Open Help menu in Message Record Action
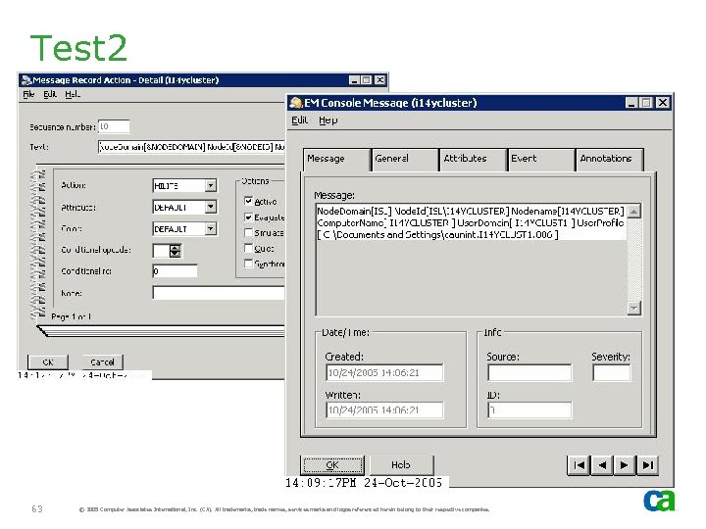The height and width of the screenshot is (529, 706). 73,94
